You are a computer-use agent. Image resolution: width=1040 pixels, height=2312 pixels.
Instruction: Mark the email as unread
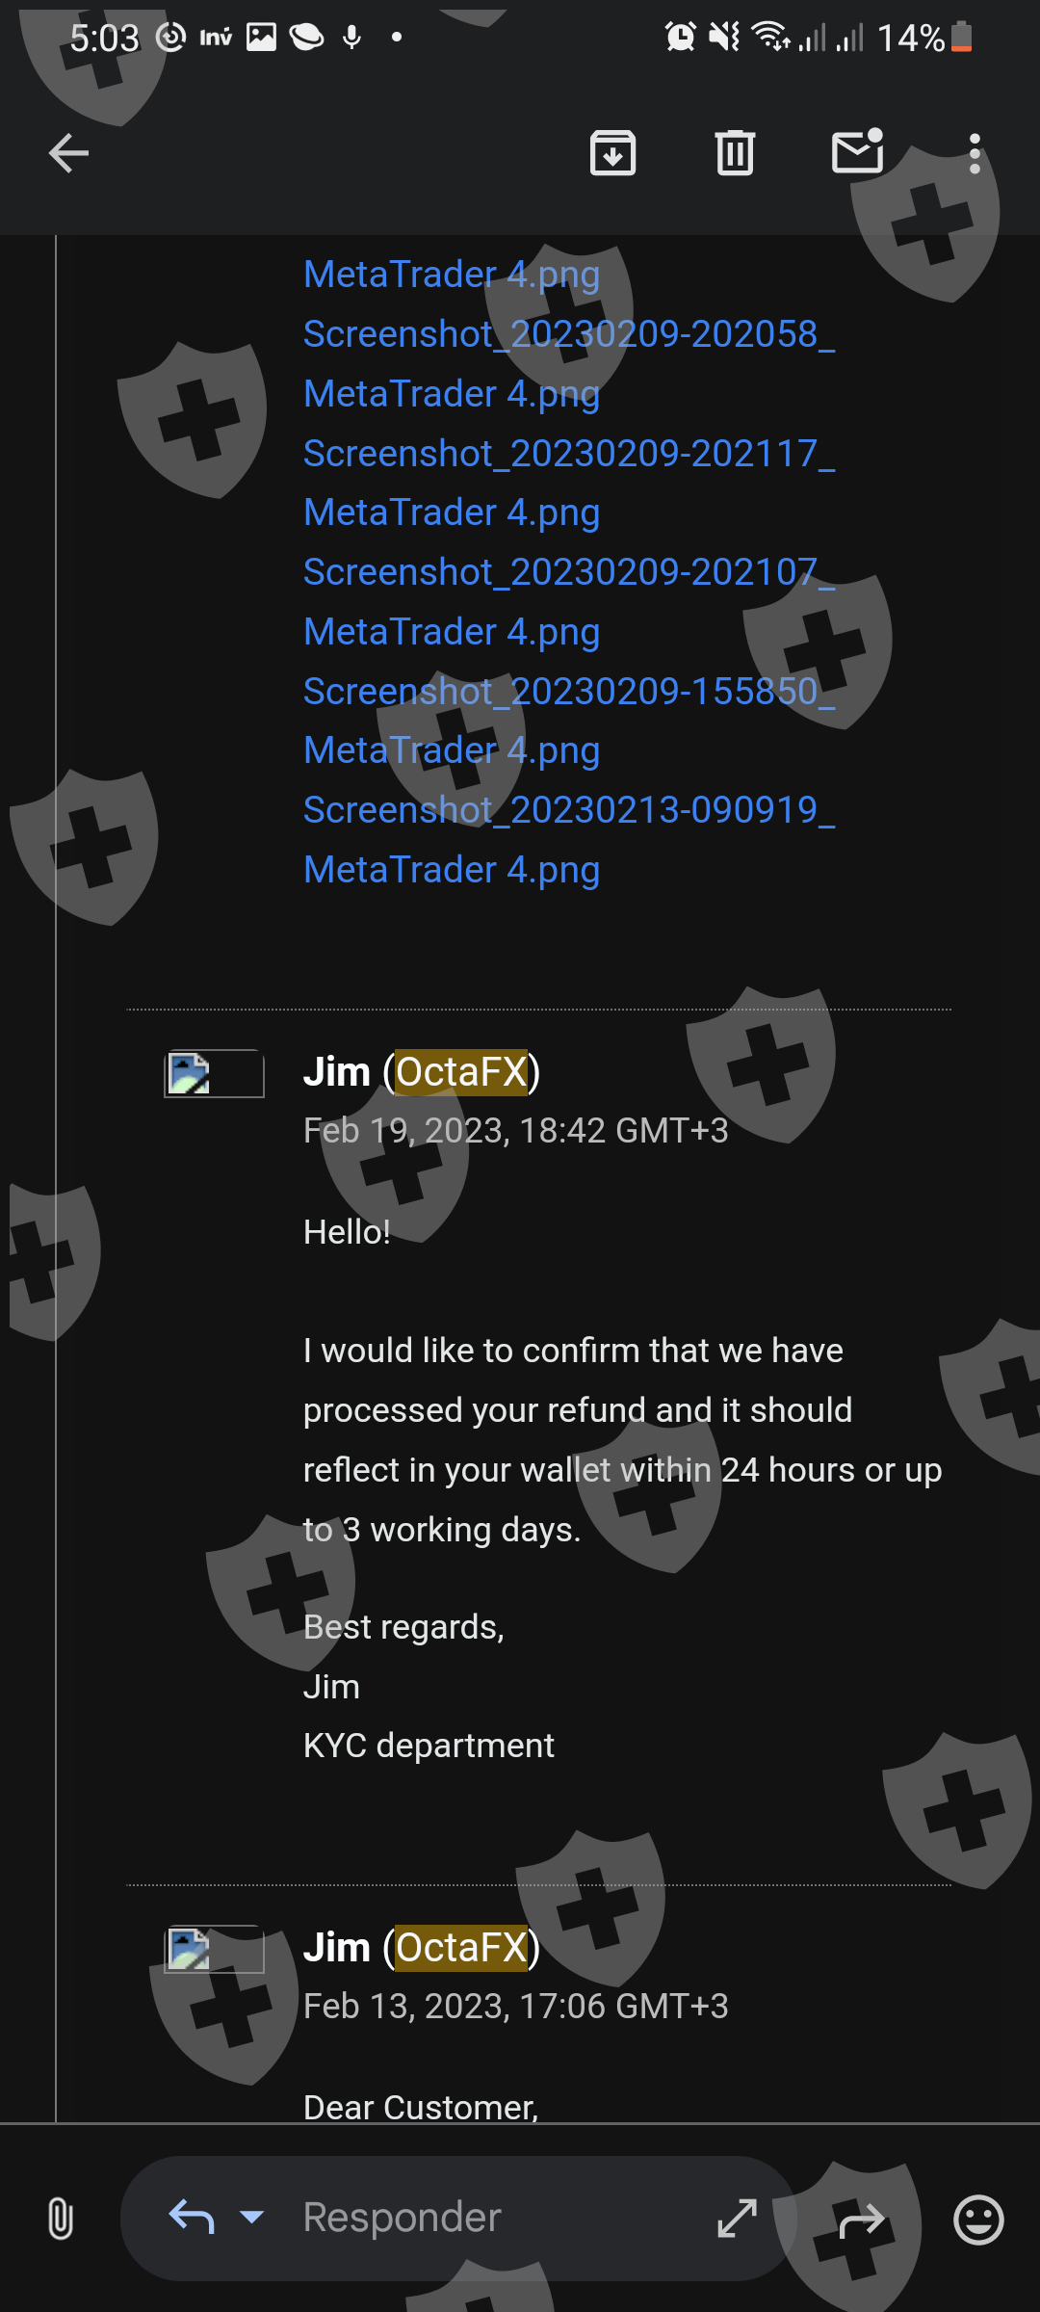coord(857,151)
